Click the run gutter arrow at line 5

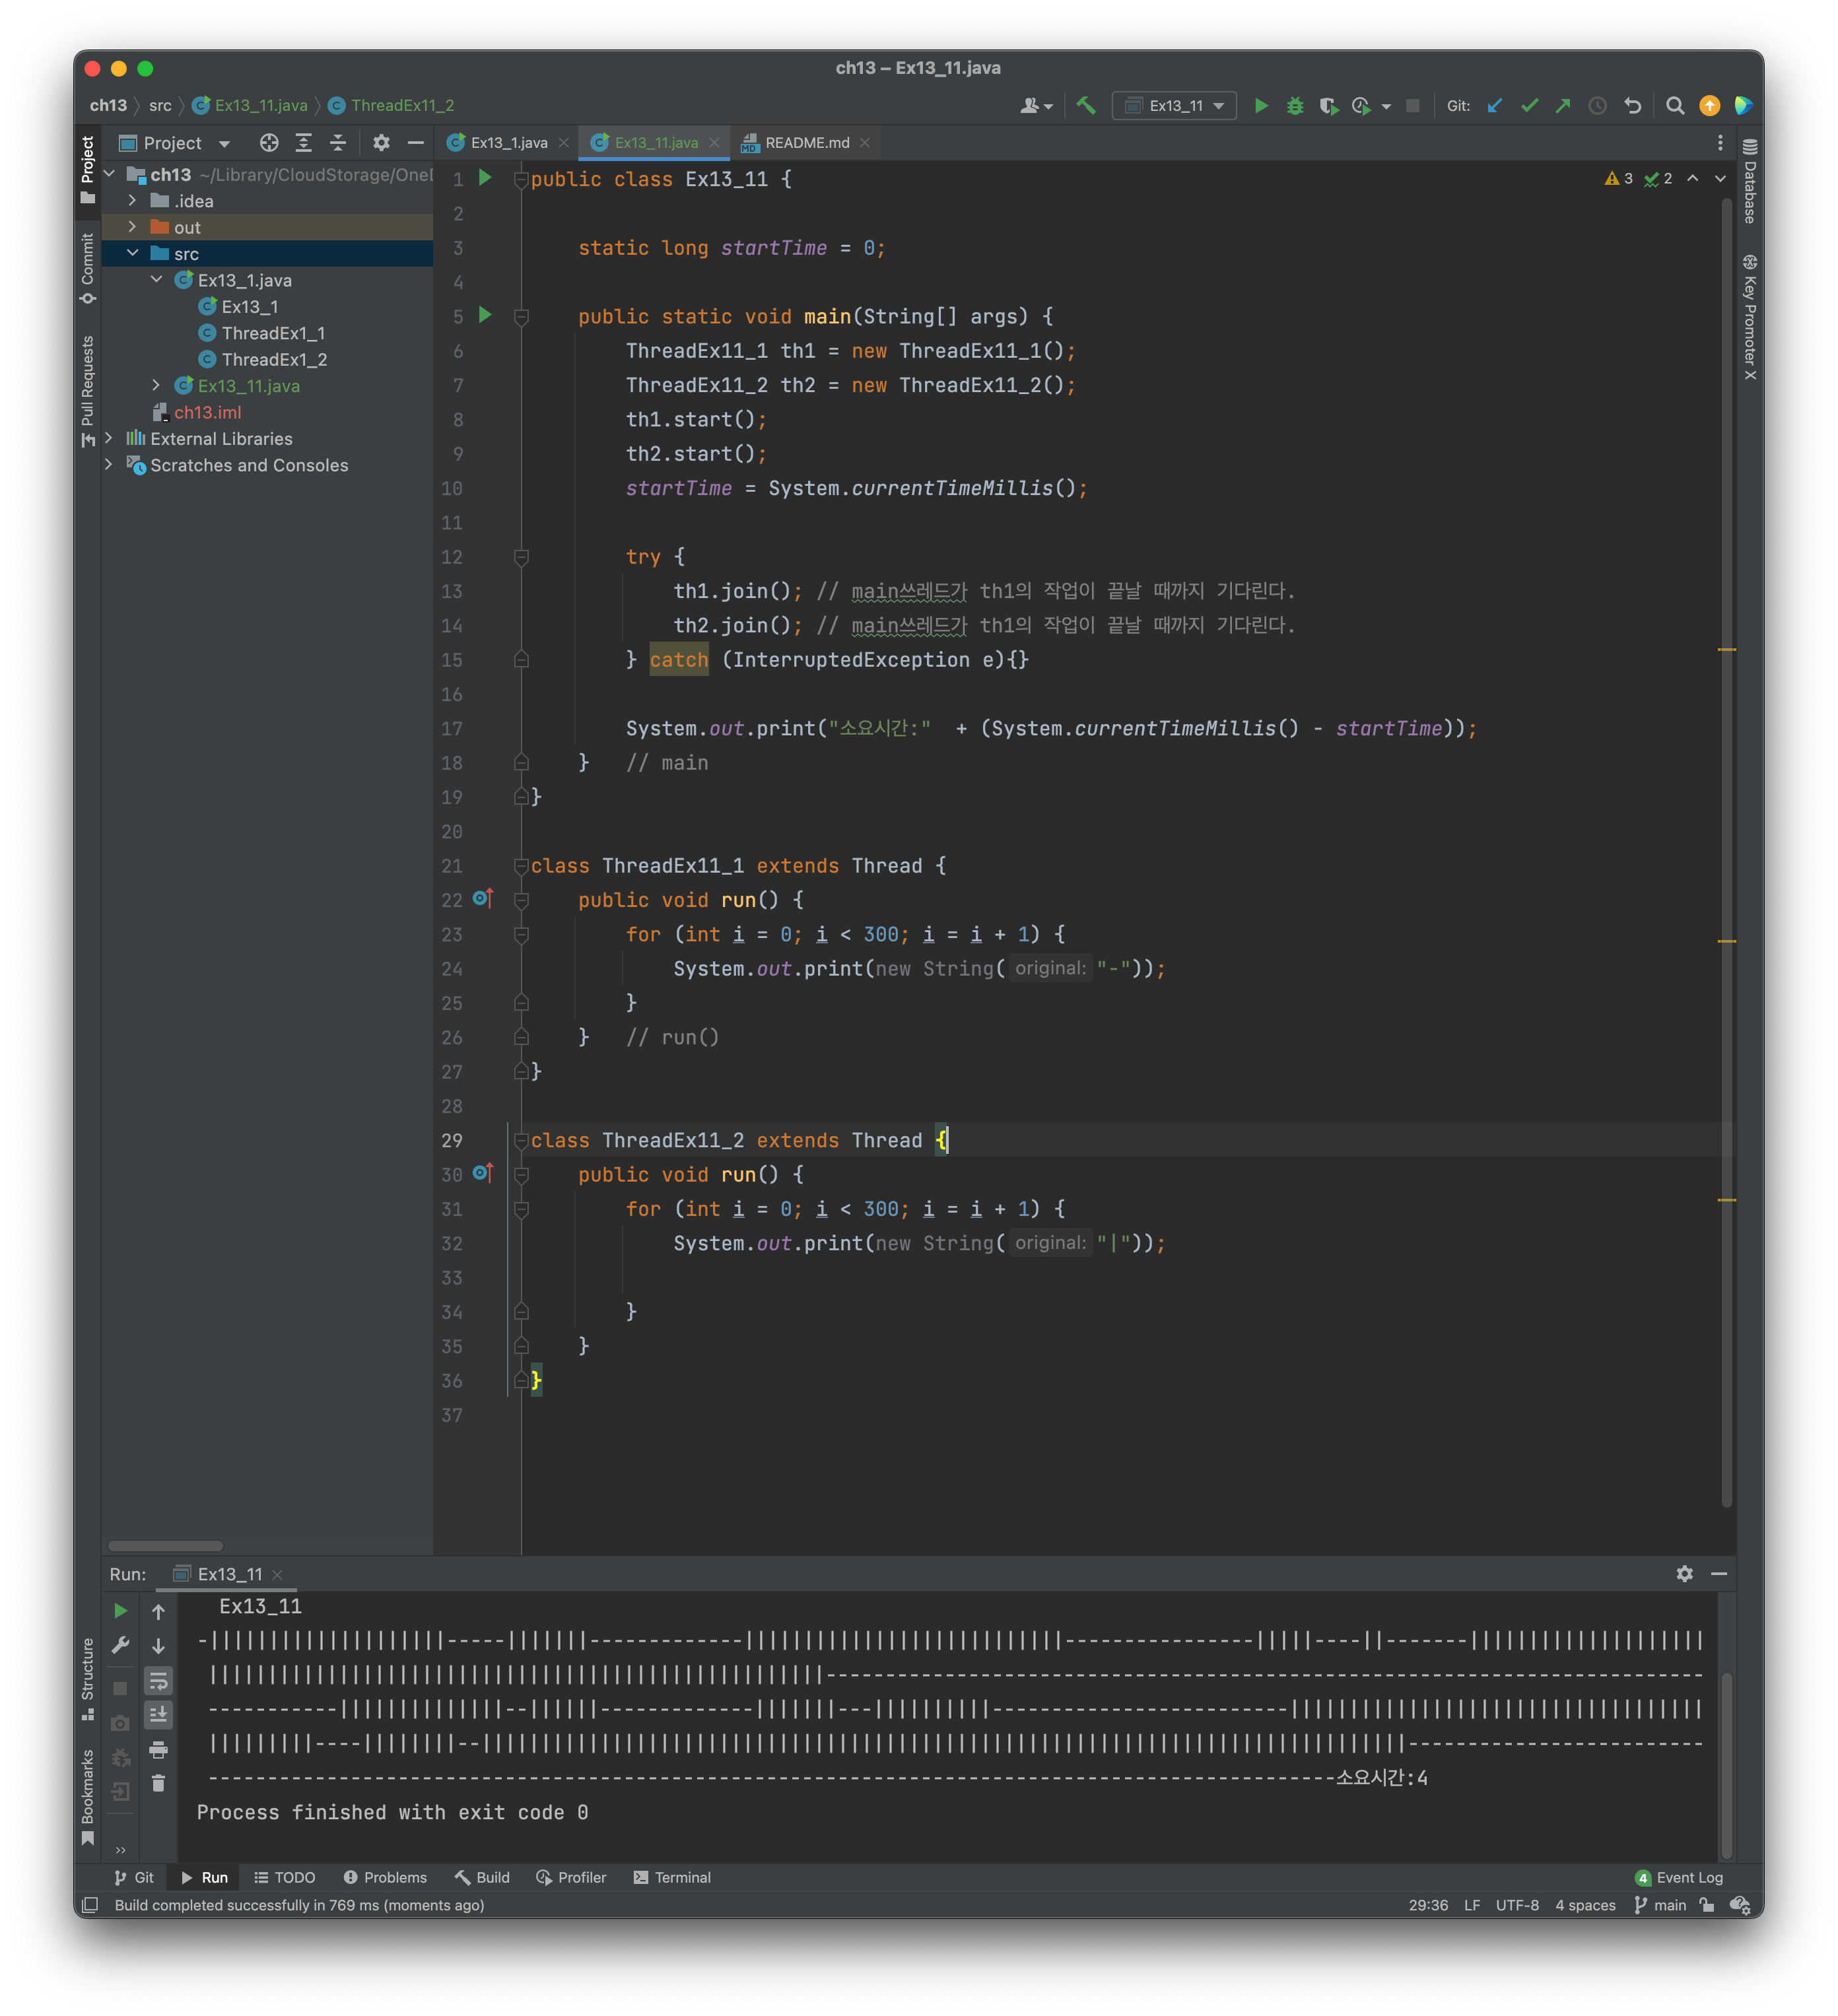coord(485,315)
